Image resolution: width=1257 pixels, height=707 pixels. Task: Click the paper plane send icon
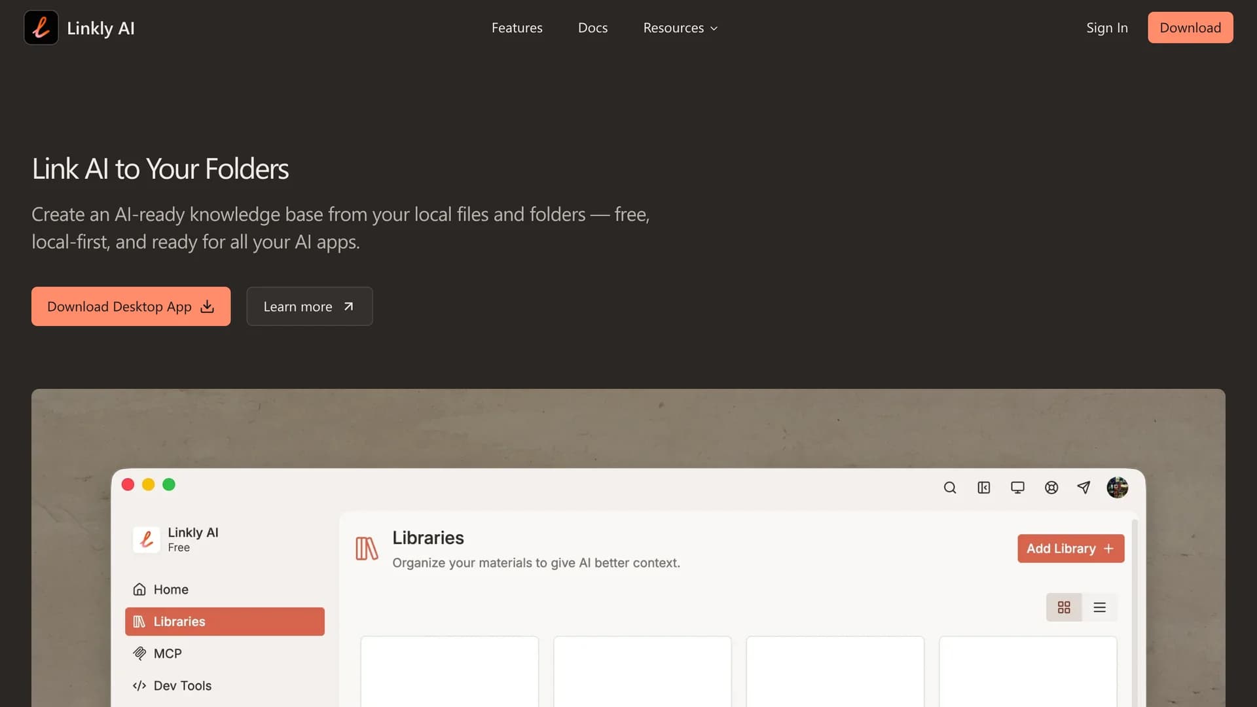pos(1084,488)
